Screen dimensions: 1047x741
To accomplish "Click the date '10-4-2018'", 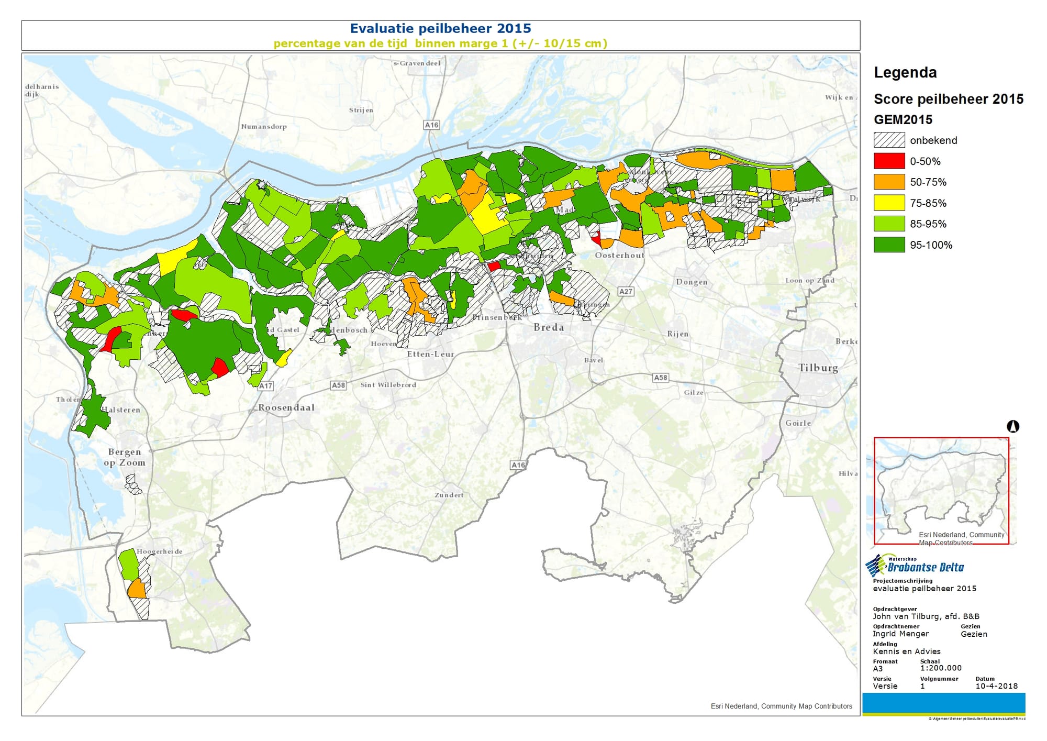I will [x=997, y=686].
